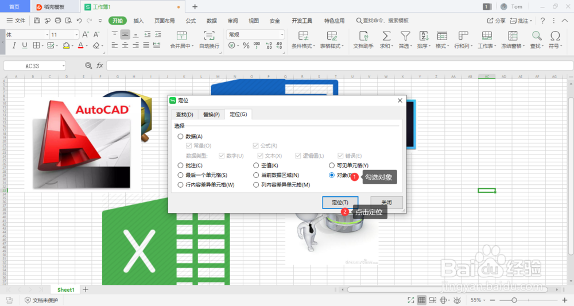Screen dimensions: 574x306
Task: Expand the fill color dropdown arrow
Action: [x=72, y=46]
